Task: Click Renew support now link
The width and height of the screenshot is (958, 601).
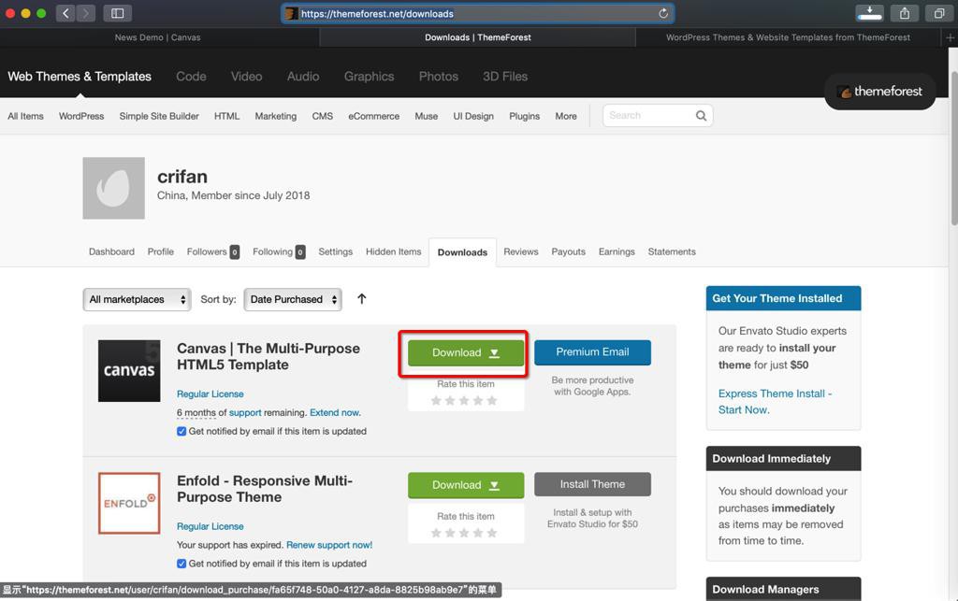Action: 329,545
